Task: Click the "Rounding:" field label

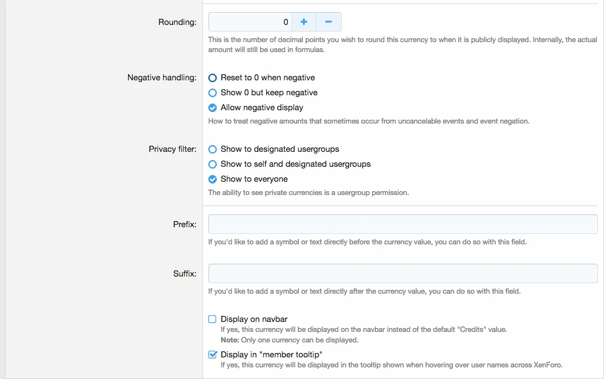Action: (x=177, y=22)
